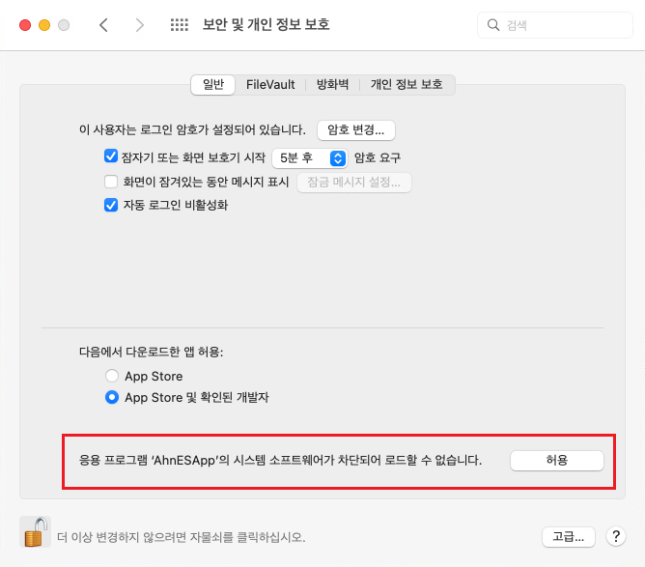
Task: Show all preferences grid icon
Action: click(x=180, y=25)
